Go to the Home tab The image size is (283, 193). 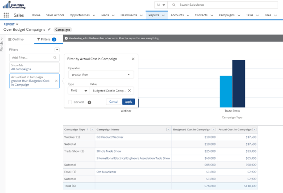tap(36, 15)
